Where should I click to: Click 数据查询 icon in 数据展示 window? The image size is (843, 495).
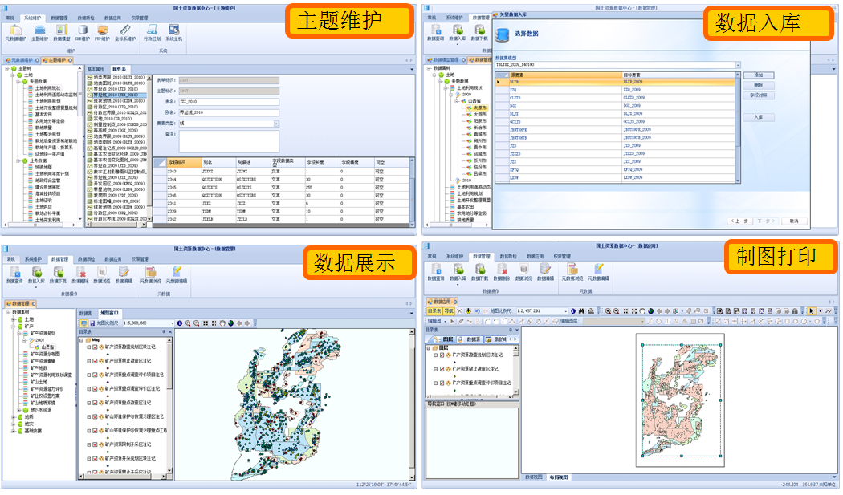14,274
